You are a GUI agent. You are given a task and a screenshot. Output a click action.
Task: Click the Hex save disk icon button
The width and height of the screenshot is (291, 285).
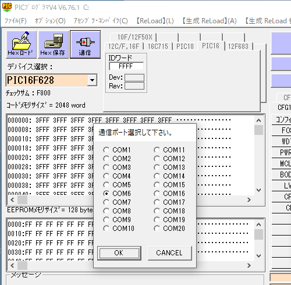54,44
